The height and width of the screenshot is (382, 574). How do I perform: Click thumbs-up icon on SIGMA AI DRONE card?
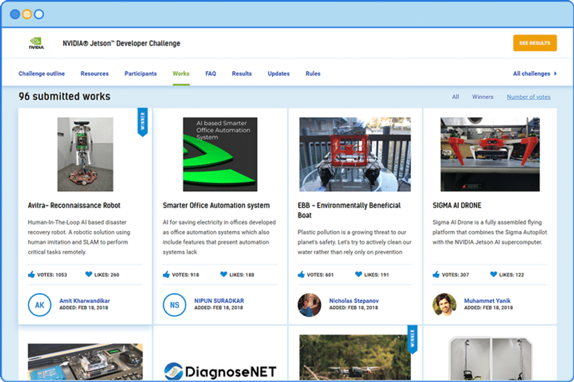click(x=436, y=274)
